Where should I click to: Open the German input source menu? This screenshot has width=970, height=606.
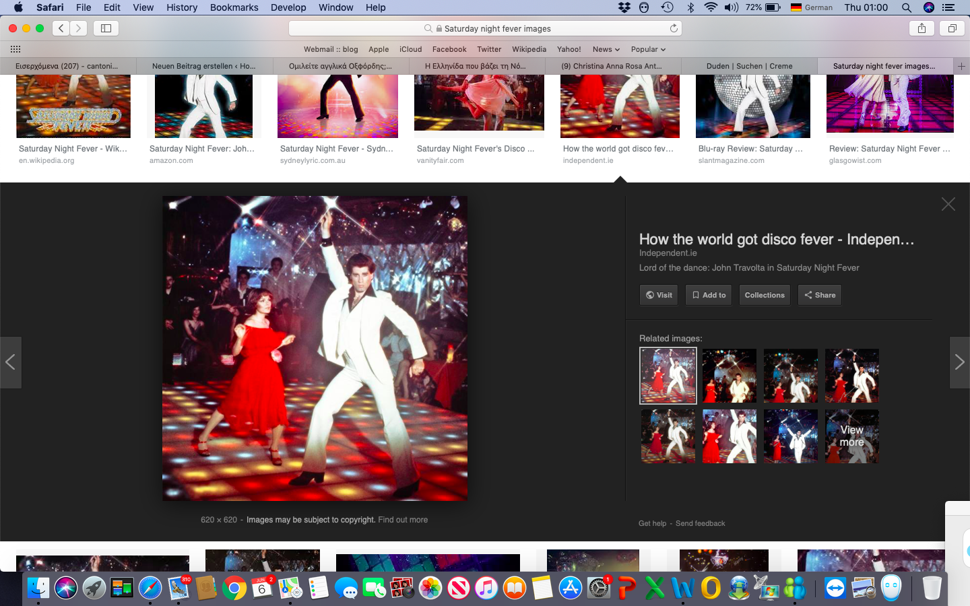coord(812,7)
